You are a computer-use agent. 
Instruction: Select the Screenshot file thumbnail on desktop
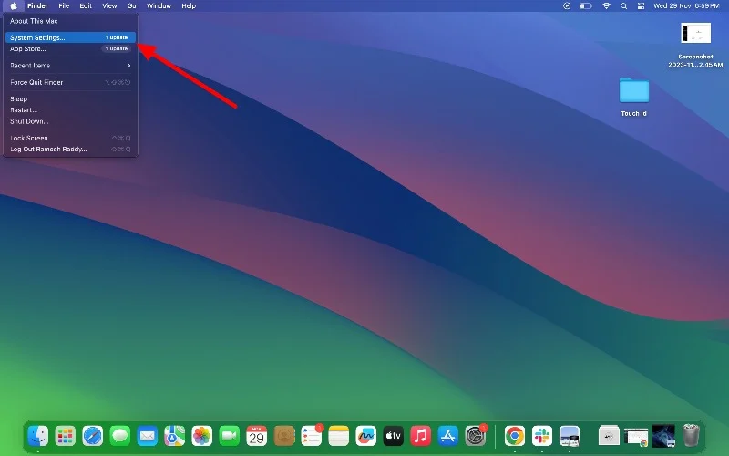tap(695, 34)
